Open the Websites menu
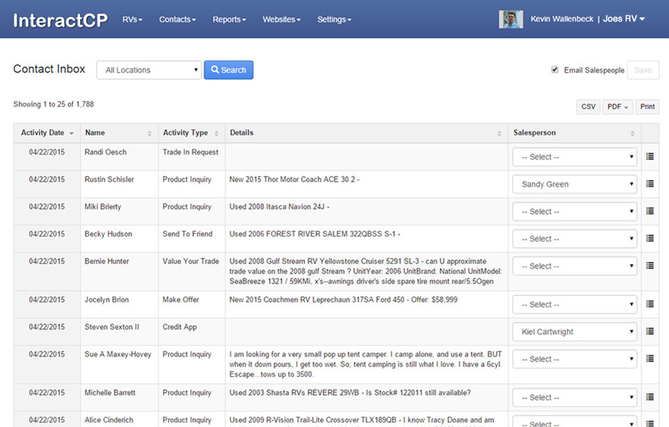The image size is (669, 427). 282,19
